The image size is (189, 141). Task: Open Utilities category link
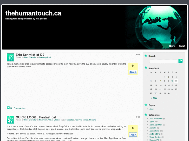coord(57,120)
